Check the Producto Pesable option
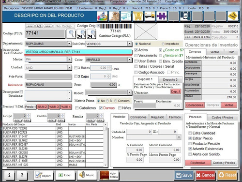 190,143
